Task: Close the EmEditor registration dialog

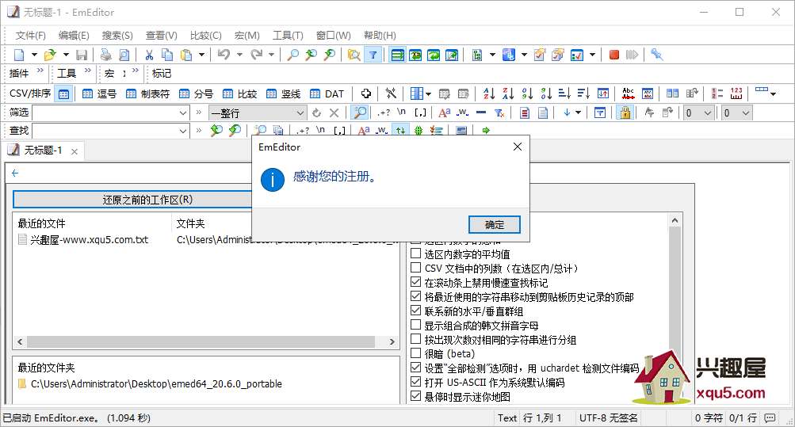Action: (x=517, y=147)
